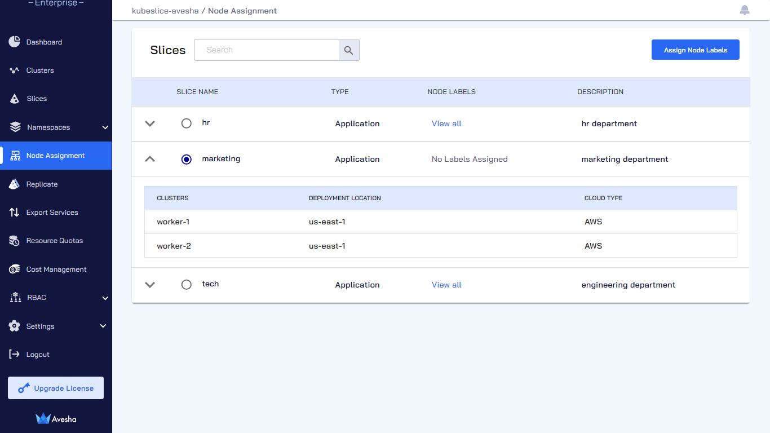
Task: Expand the tech slice row
Action: pos(150,285)
